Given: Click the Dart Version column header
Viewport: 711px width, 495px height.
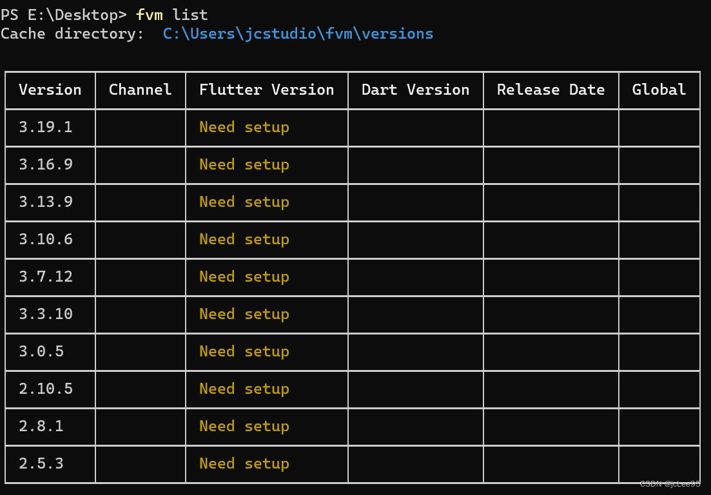Looking at the screenshot, I should (415, 90).
